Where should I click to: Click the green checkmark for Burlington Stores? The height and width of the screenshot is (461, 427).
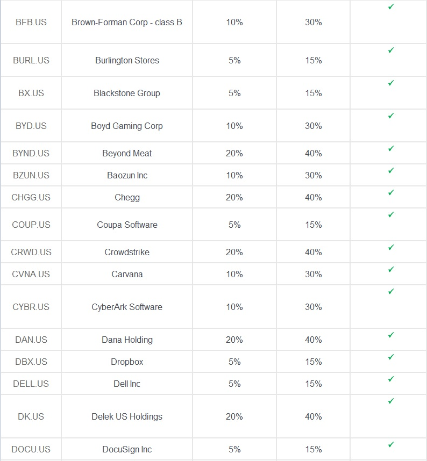[x=391, y=50]
